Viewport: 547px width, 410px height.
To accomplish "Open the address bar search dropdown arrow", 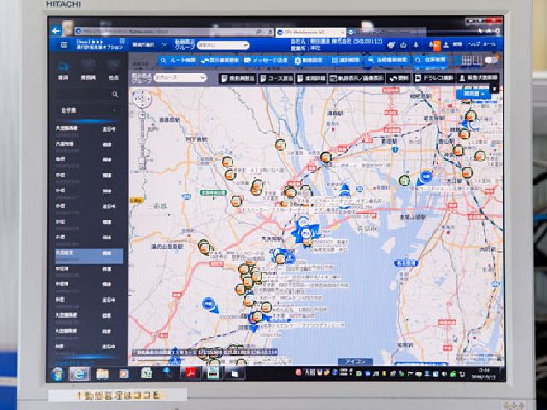I will [x=264, y=32].
